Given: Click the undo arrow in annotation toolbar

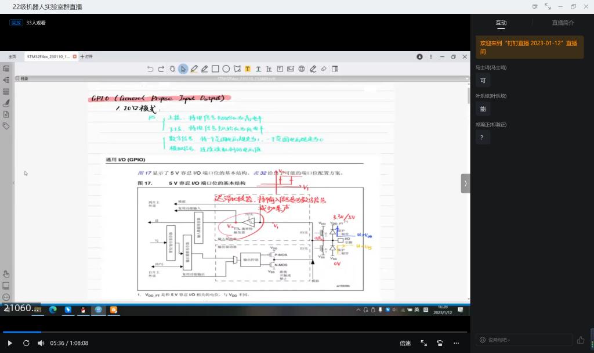Looking at the screenshot, I should click(x=150, y=69).
